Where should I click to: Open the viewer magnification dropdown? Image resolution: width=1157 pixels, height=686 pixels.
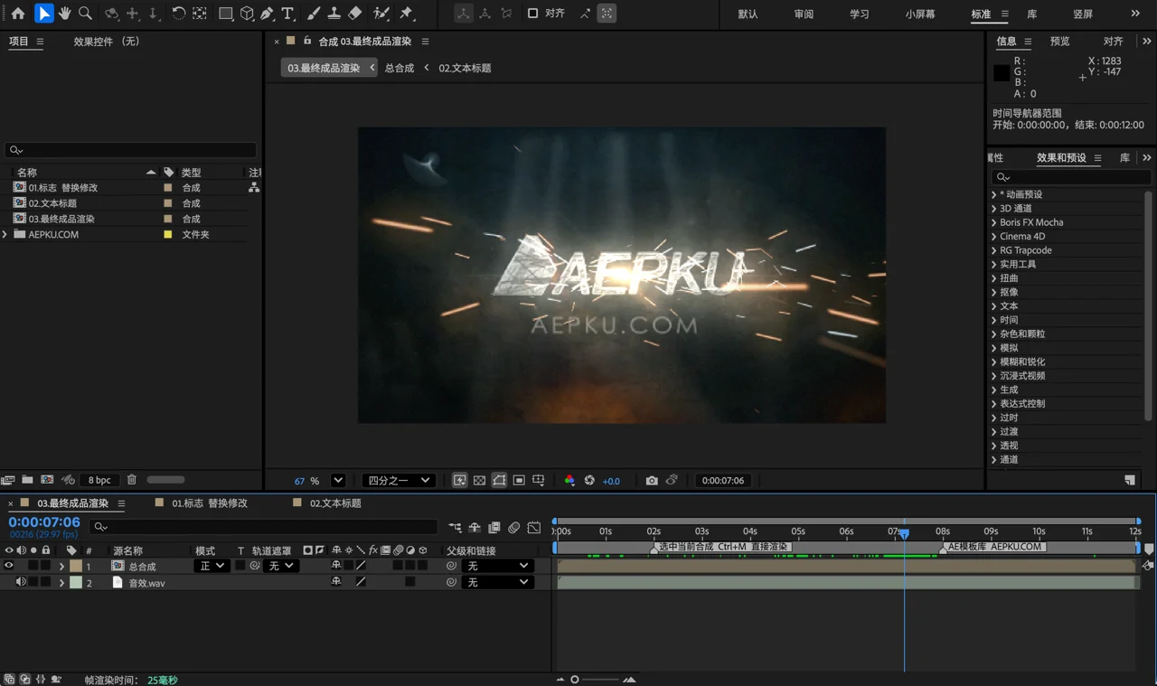click(338, 481)
